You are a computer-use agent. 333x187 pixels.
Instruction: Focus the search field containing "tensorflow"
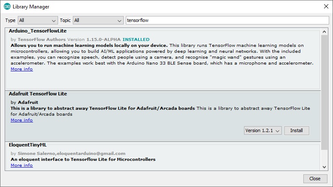click(x=227, y=20)
